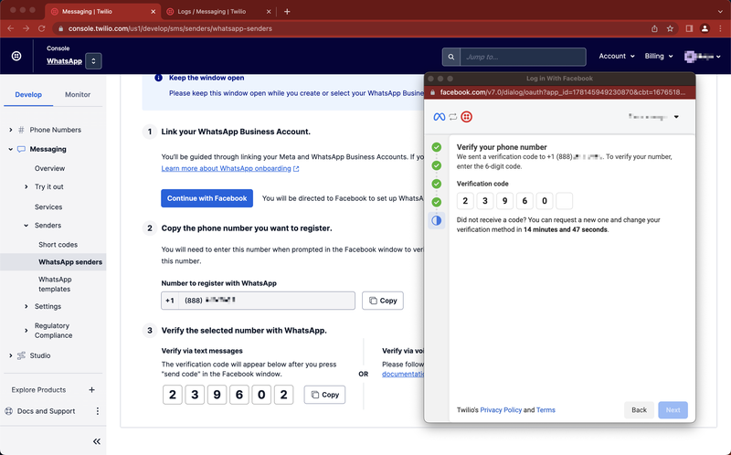This screenshot has height=455, width=731.
Task: Switch to the Logs / Messaging browser tab
Action: click(217, 12)
